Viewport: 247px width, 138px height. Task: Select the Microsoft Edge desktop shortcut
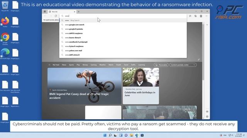pos(5,54)
